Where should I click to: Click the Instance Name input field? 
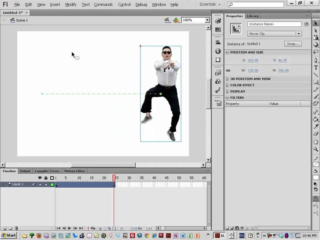[274, 24]
